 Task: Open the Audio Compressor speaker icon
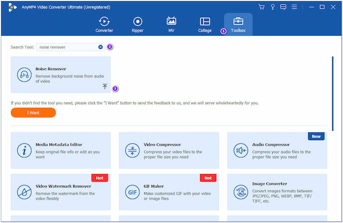pos(241,151)
